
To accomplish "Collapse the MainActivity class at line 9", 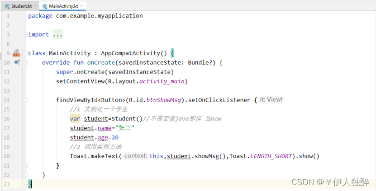I will (26, 53).
